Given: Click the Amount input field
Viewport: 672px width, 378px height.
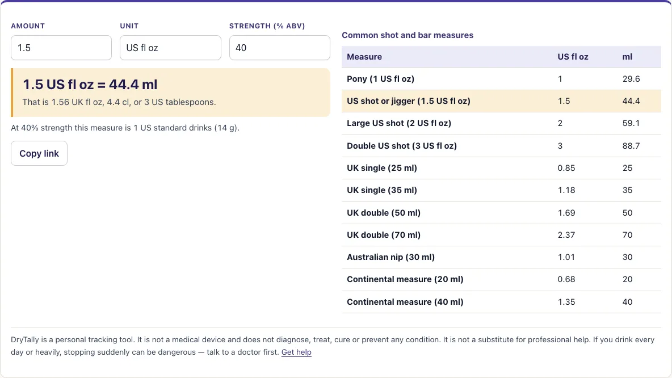Looking at the screenshot, I should [61, 48].
